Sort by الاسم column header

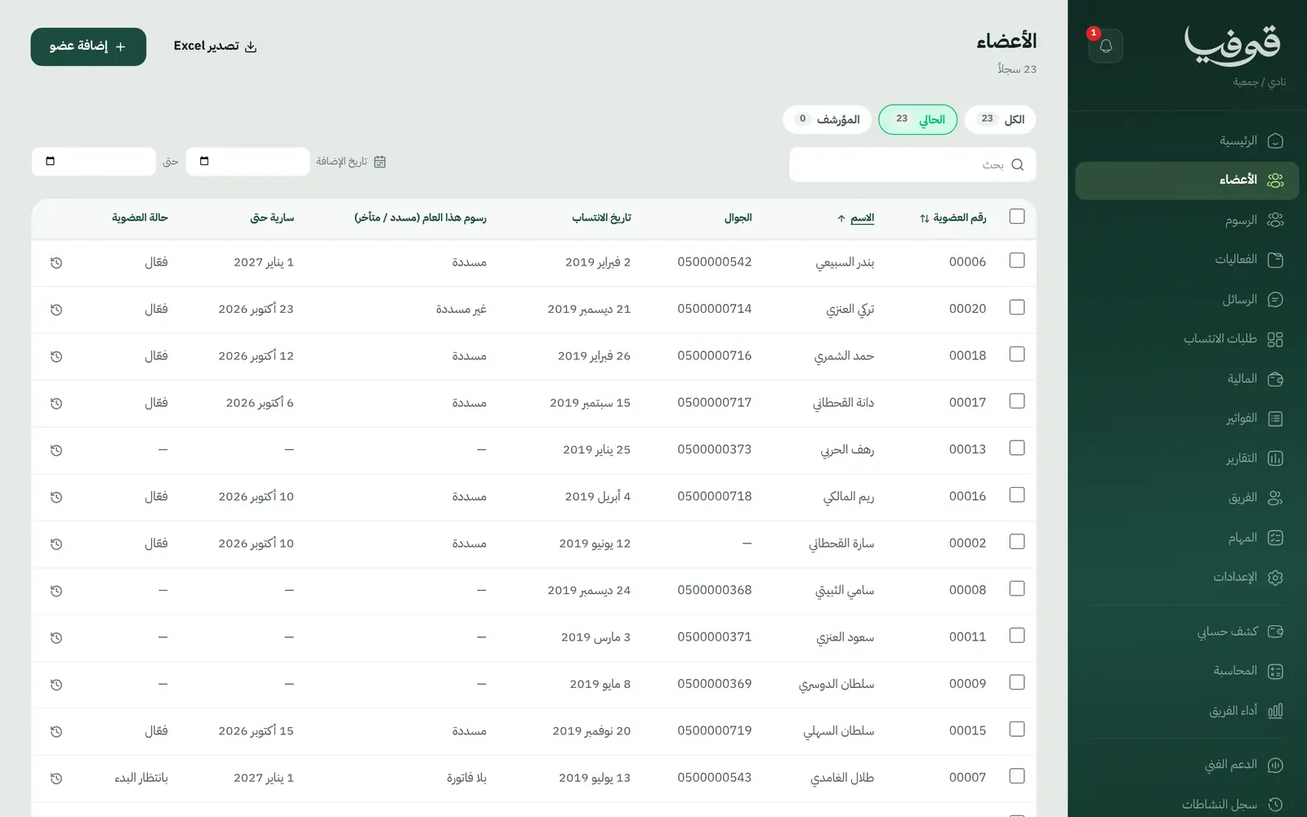tap(855, 218)
